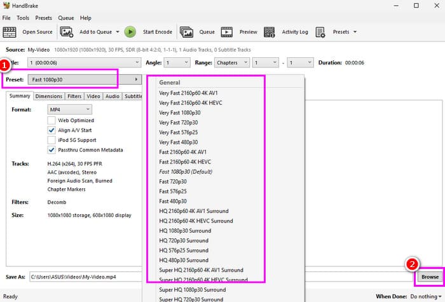This screenshot has height=302, width=445.
Task: Select Very Fast 1080p30 preset
Action: coord(180,113)
